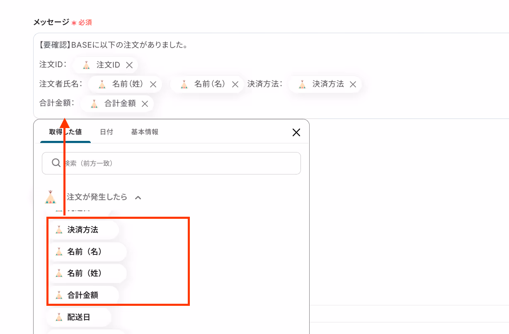
Task: Insert the 決済方法 value from list
Action: tap(83, 230)
